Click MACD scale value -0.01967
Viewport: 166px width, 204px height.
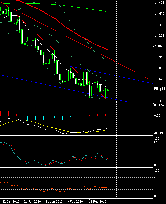click(160, 133)
